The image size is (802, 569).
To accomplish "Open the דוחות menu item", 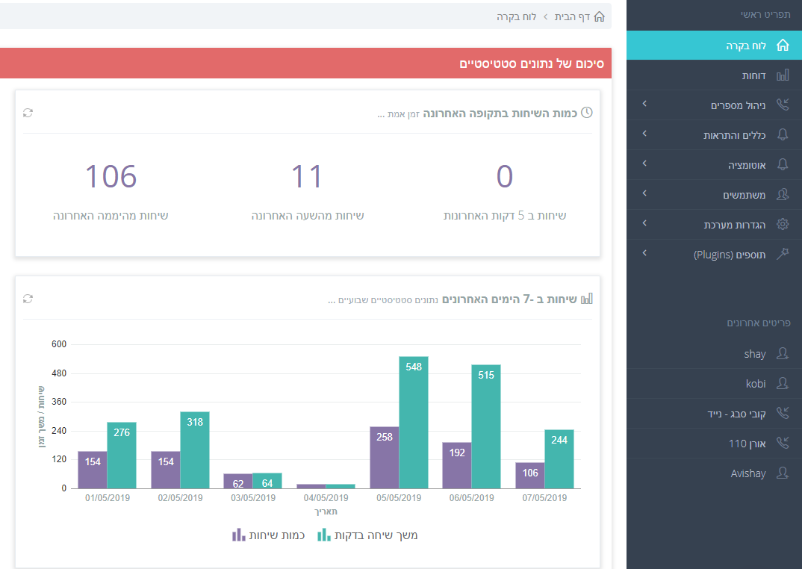I will pyautogui.click(x=714, y=75).
